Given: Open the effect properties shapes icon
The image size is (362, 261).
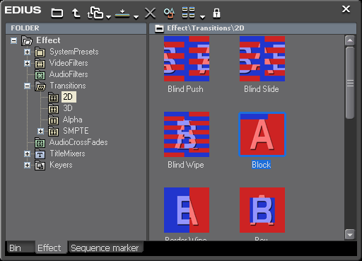Looking at the screenshot, I should pyautogui.click(x=169, y=13).
